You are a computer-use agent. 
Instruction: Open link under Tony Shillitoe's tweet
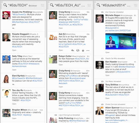(x=108, y=98)
